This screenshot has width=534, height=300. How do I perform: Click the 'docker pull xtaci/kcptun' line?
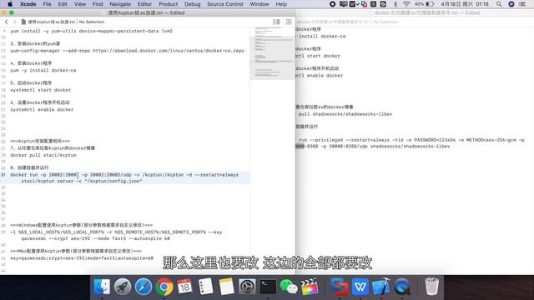[43, 155]
